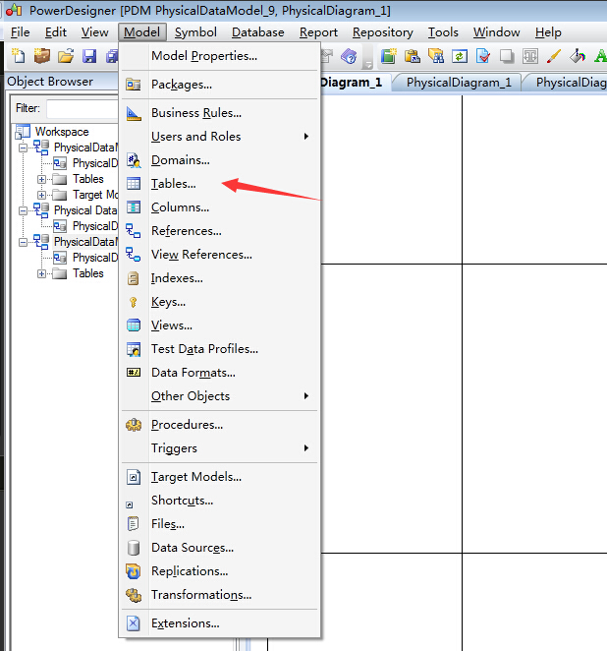The height and width of the screenshot is (651, 607).
Task: Open the Database menu
Action: pos(258,32)
